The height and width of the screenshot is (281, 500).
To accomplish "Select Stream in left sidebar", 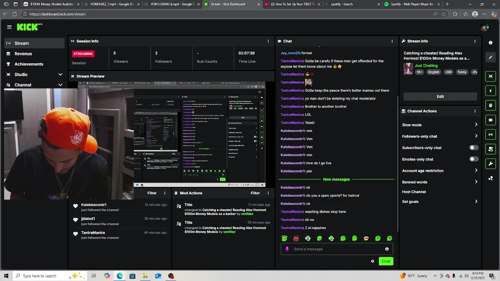I will tap(34, 43).
